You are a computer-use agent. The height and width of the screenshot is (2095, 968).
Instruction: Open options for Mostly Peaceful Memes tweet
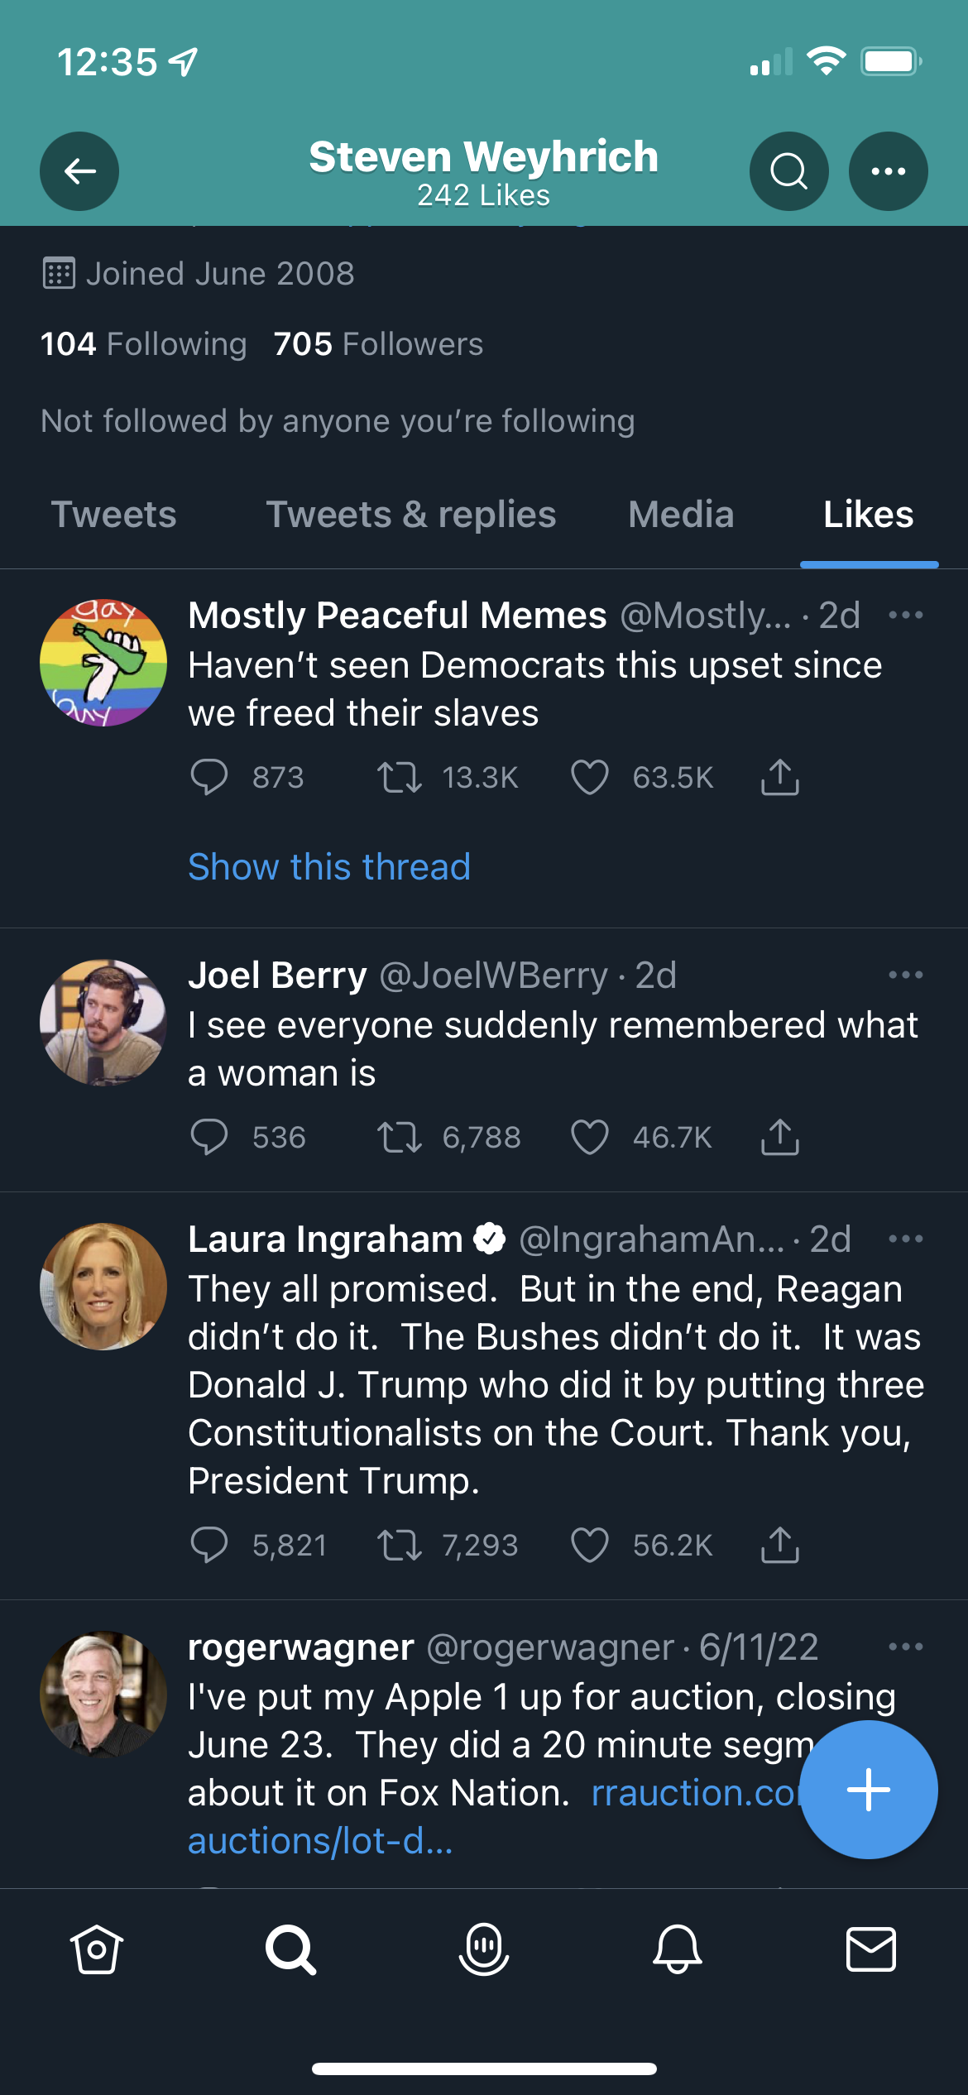click(906, 615)
